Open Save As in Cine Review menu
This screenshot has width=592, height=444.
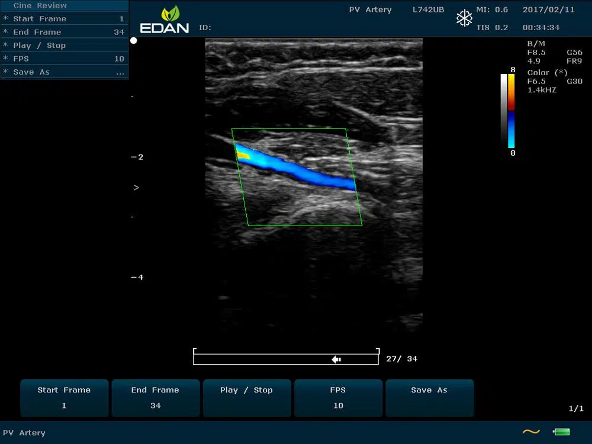click(64, 72)
